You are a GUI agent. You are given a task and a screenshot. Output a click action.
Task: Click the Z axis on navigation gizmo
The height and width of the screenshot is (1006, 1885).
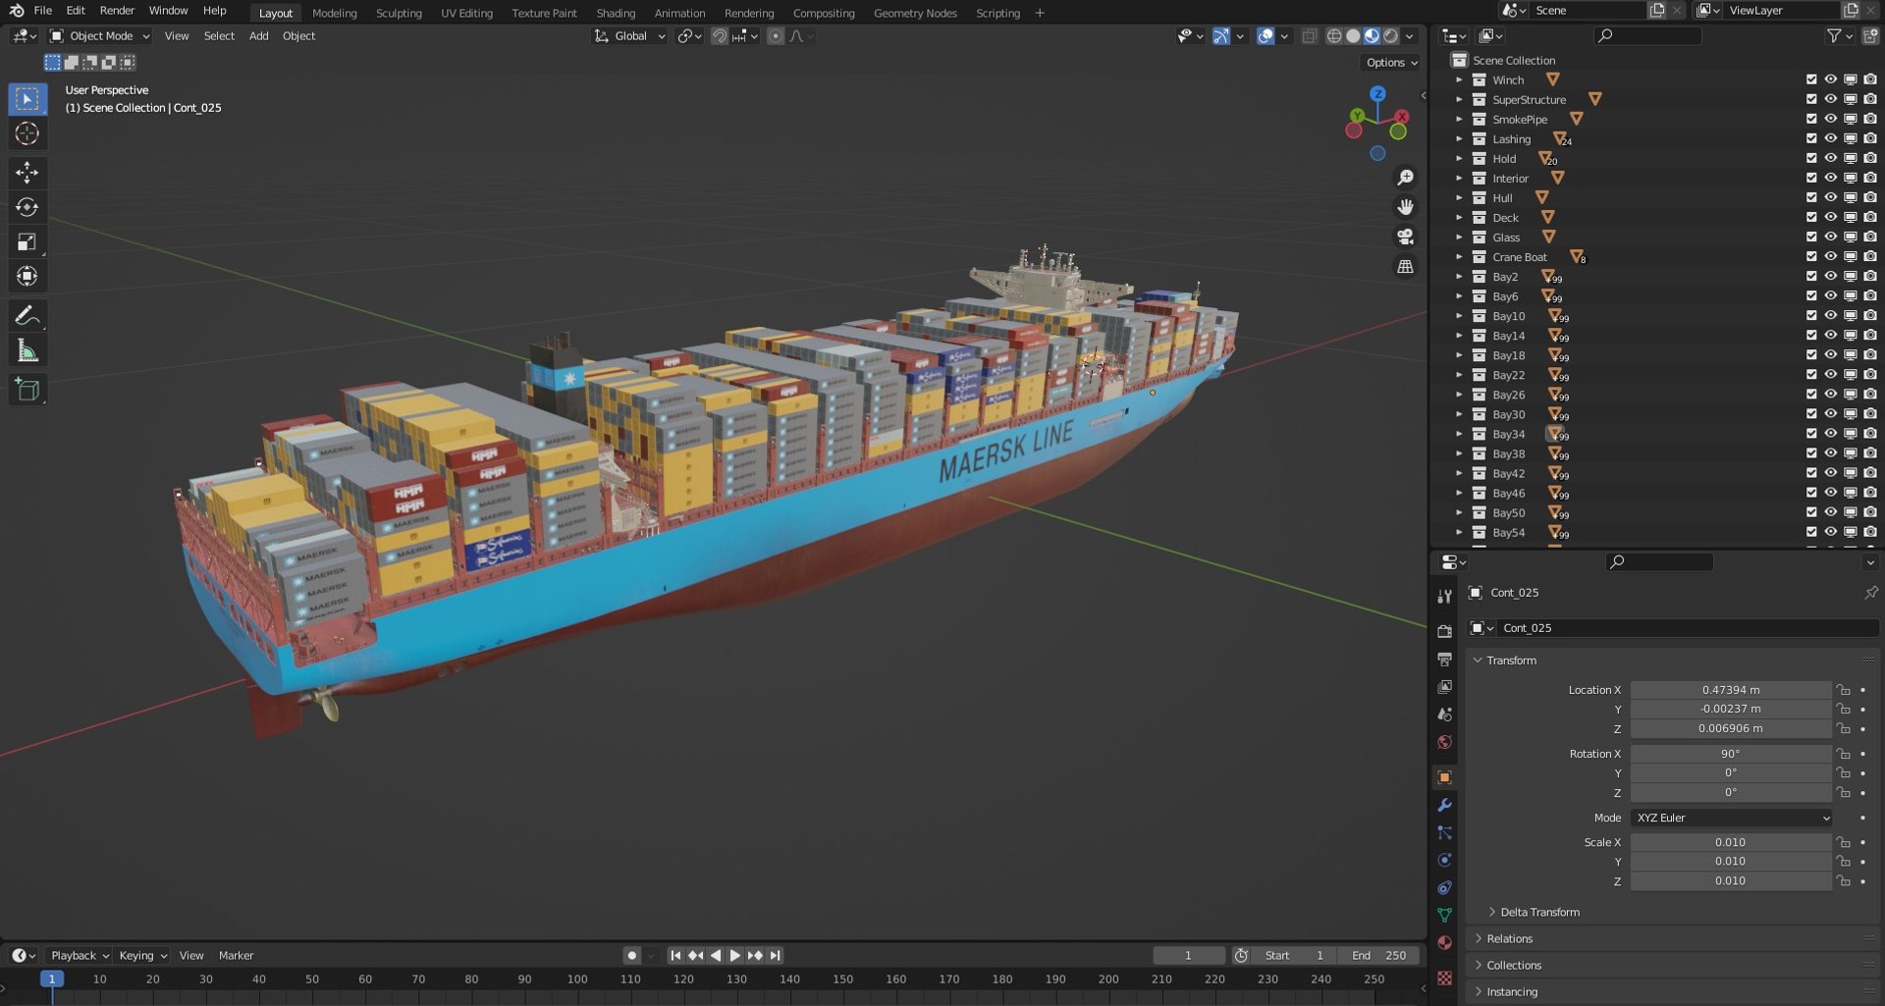[x=1377, y=93]
